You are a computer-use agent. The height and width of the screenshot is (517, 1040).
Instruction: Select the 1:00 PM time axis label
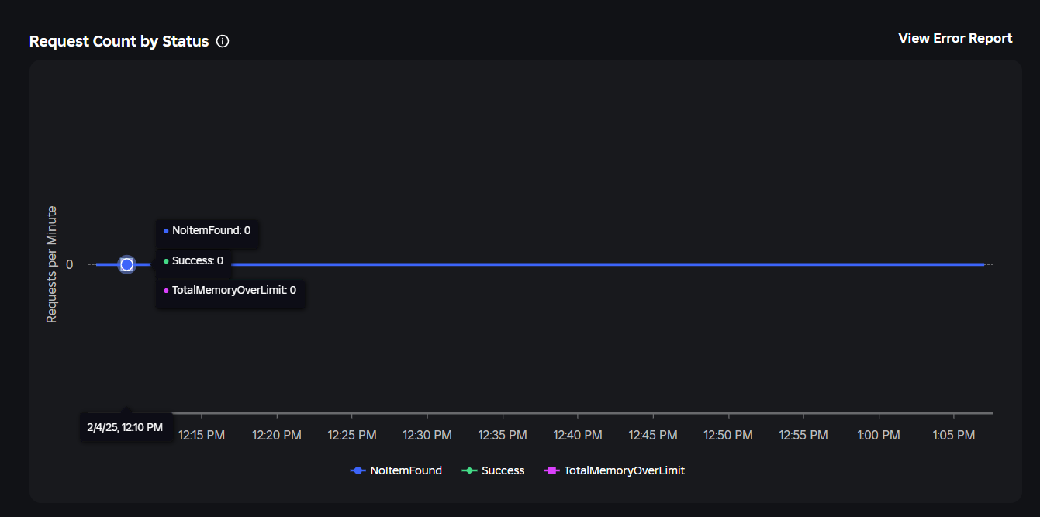click(879, 436)
